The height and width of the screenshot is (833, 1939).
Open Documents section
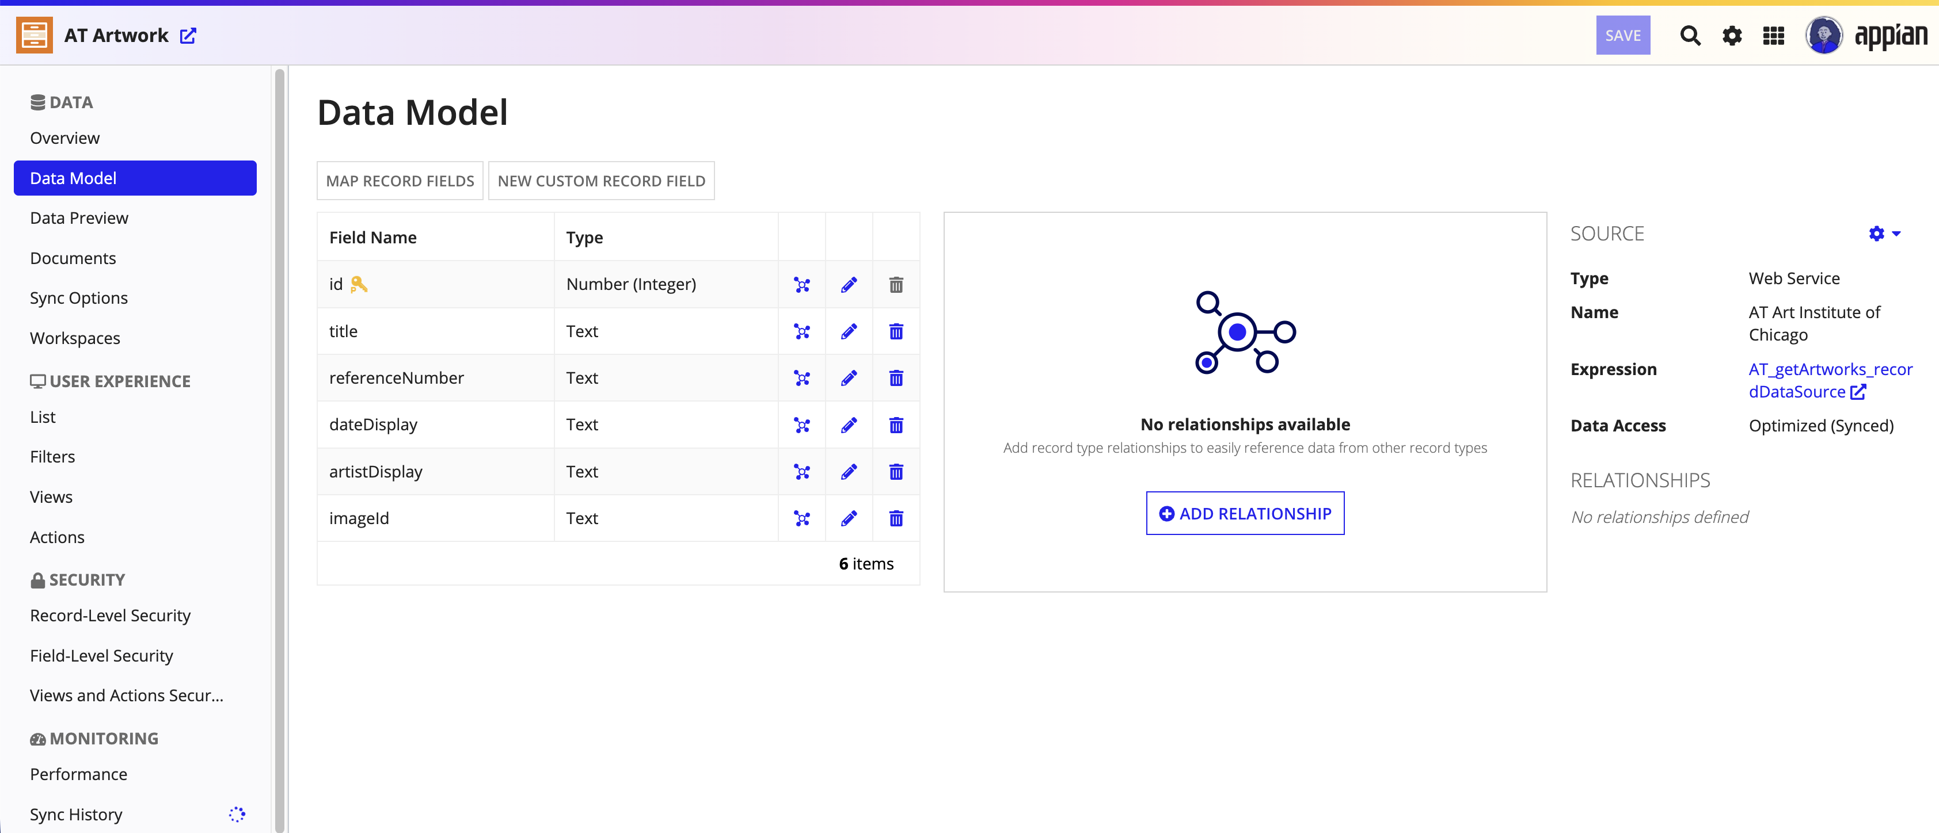click(x=135, y=258)
